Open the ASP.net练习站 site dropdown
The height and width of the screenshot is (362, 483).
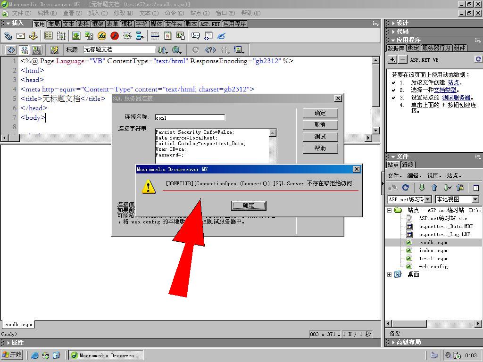point(428,199)
